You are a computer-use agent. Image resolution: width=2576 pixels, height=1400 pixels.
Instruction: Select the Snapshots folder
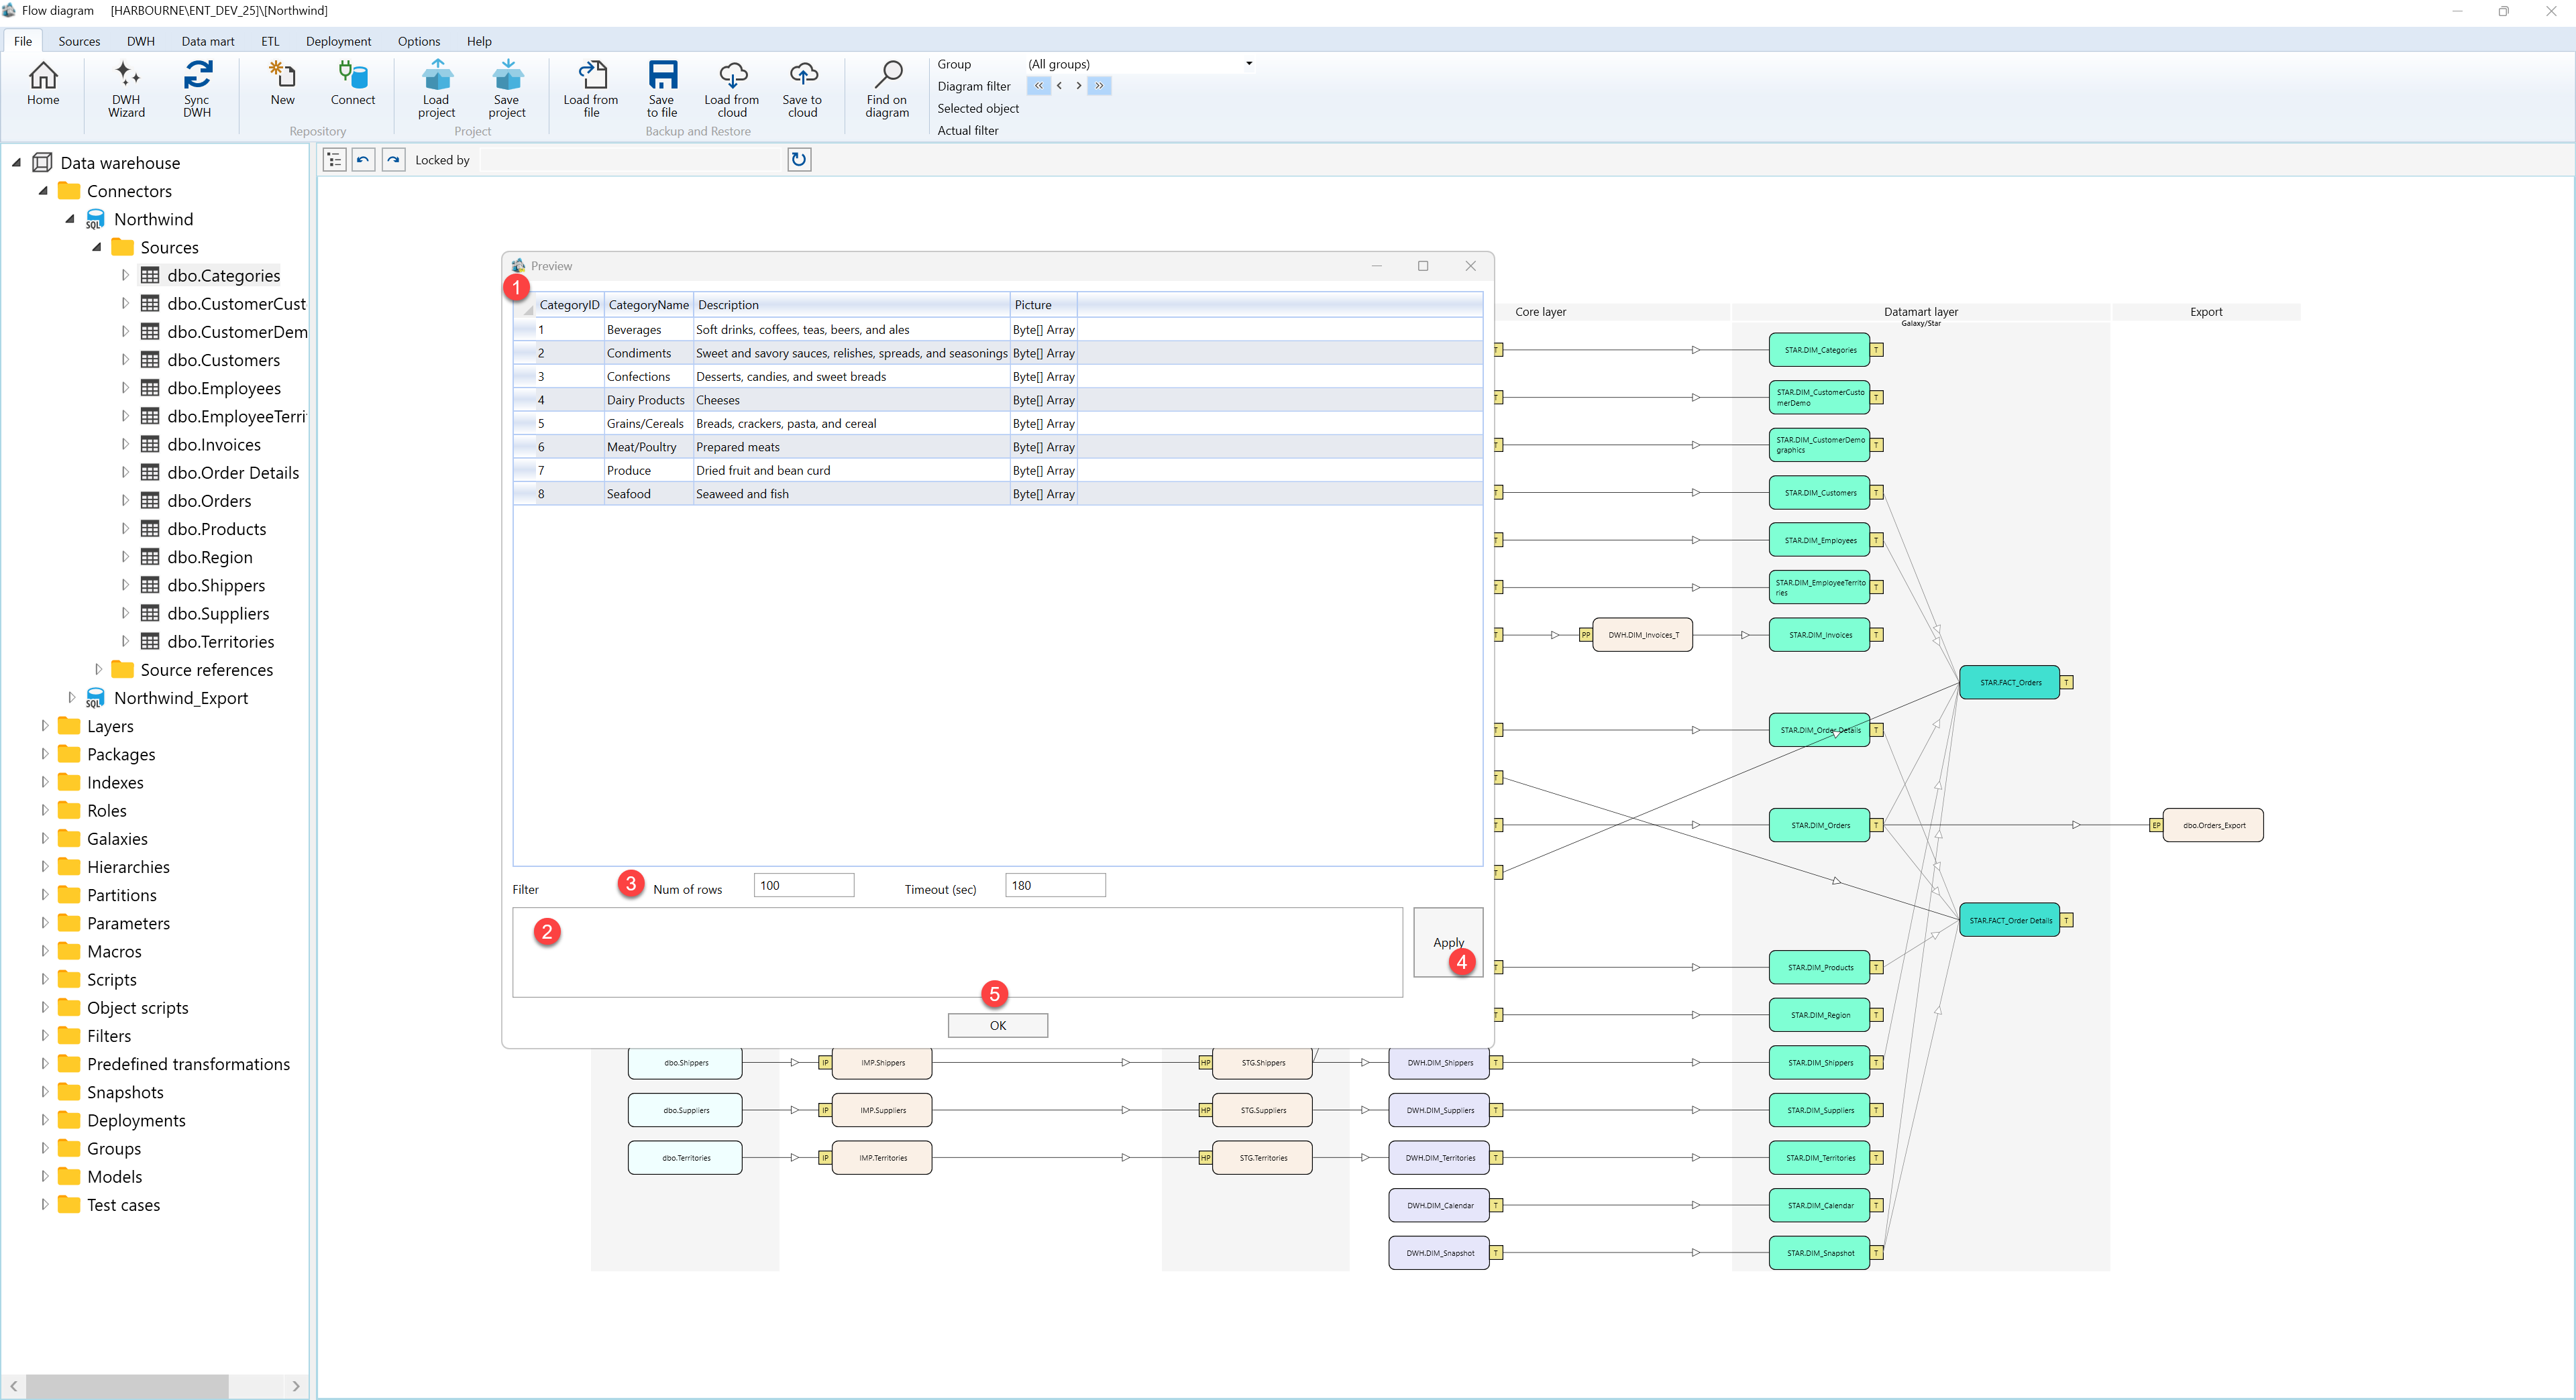point(125,1092)
